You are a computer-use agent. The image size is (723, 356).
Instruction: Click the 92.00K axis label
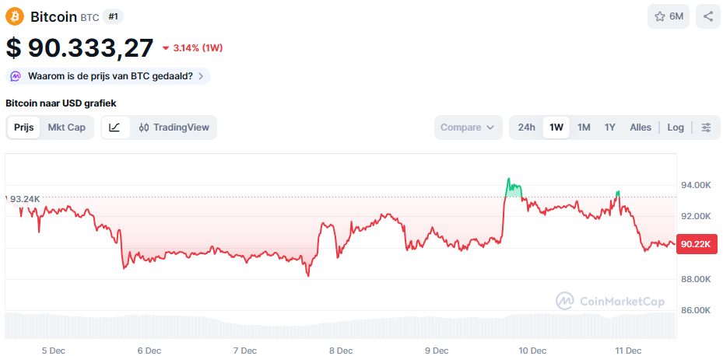pyautogui.click(x=695, y=216)
